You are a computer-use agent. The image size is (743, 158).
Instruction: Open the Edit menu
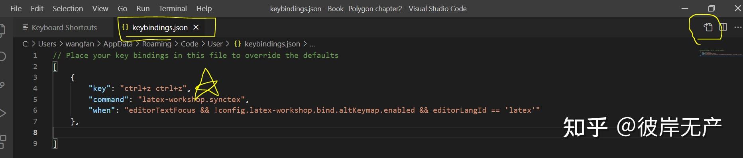click(37, 8)
